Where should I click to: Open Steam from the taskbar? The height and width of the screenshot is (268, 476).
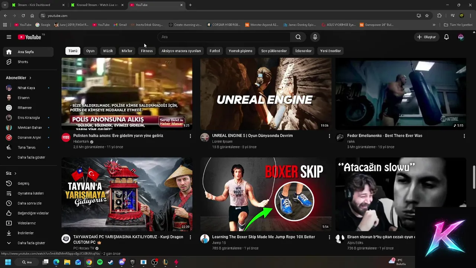click(x=110, y=262)
